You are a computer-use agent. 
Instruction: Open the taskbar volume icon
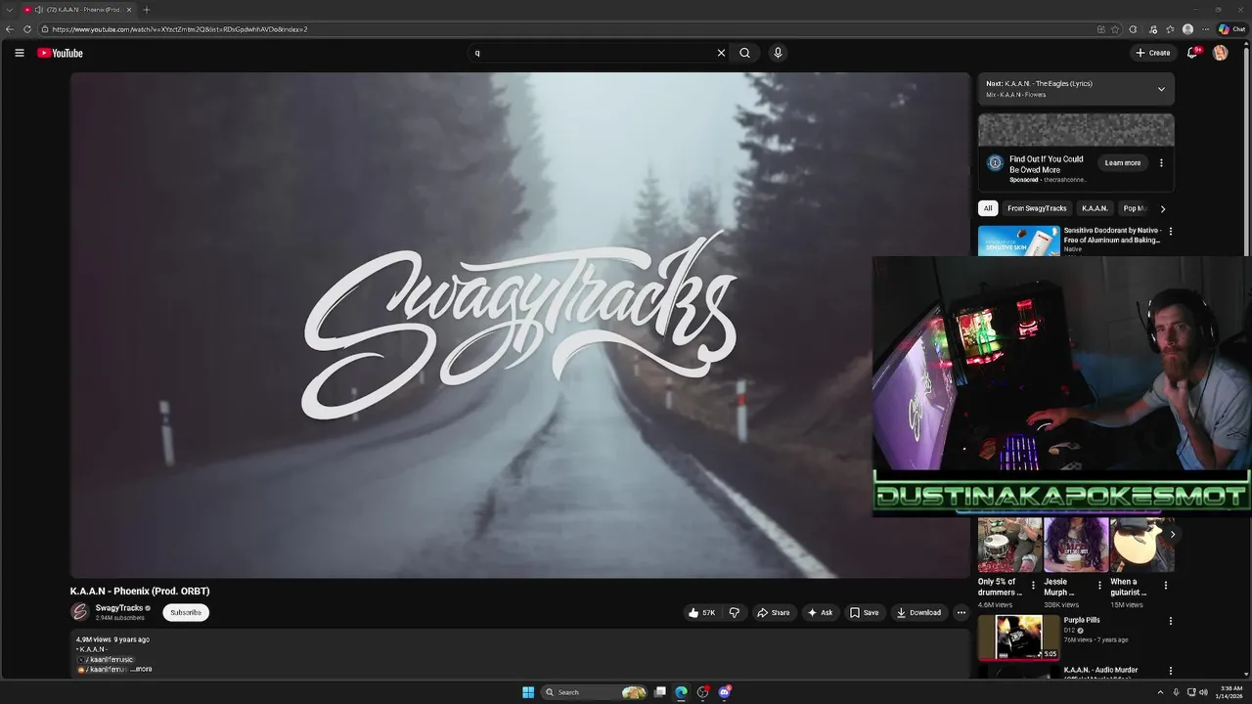(1203, 692)
